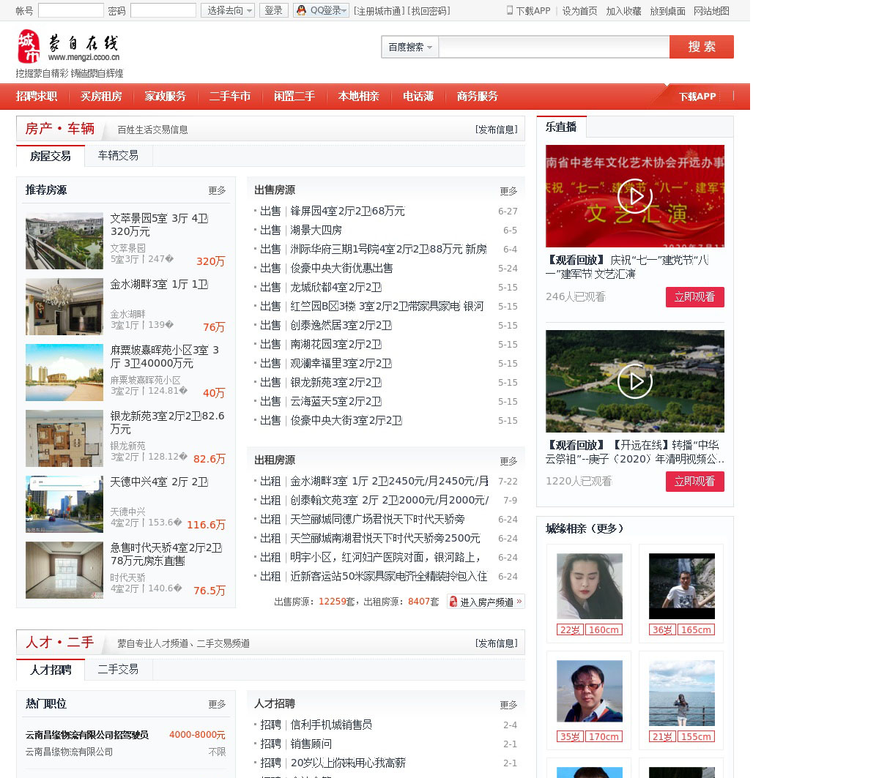The width and height of the screenshot is (879, 778).
Task: Click 发布信息 in the 人才·二手 header
Action: pyautogui.click(x=497, y=643)
